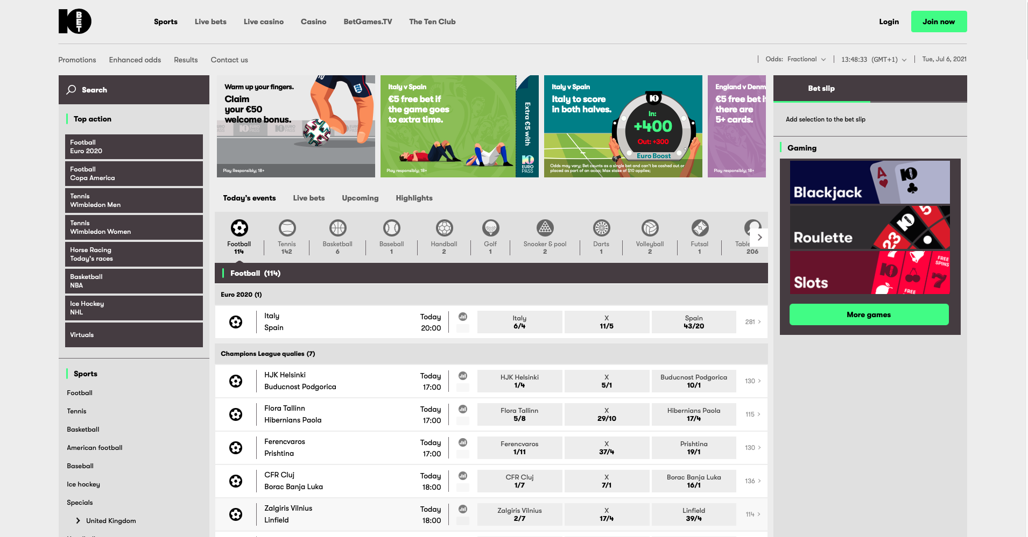This screenshot has height=537, width=1028.
Task: Select the Snooker & pool icon
Action: coord(545,228)
